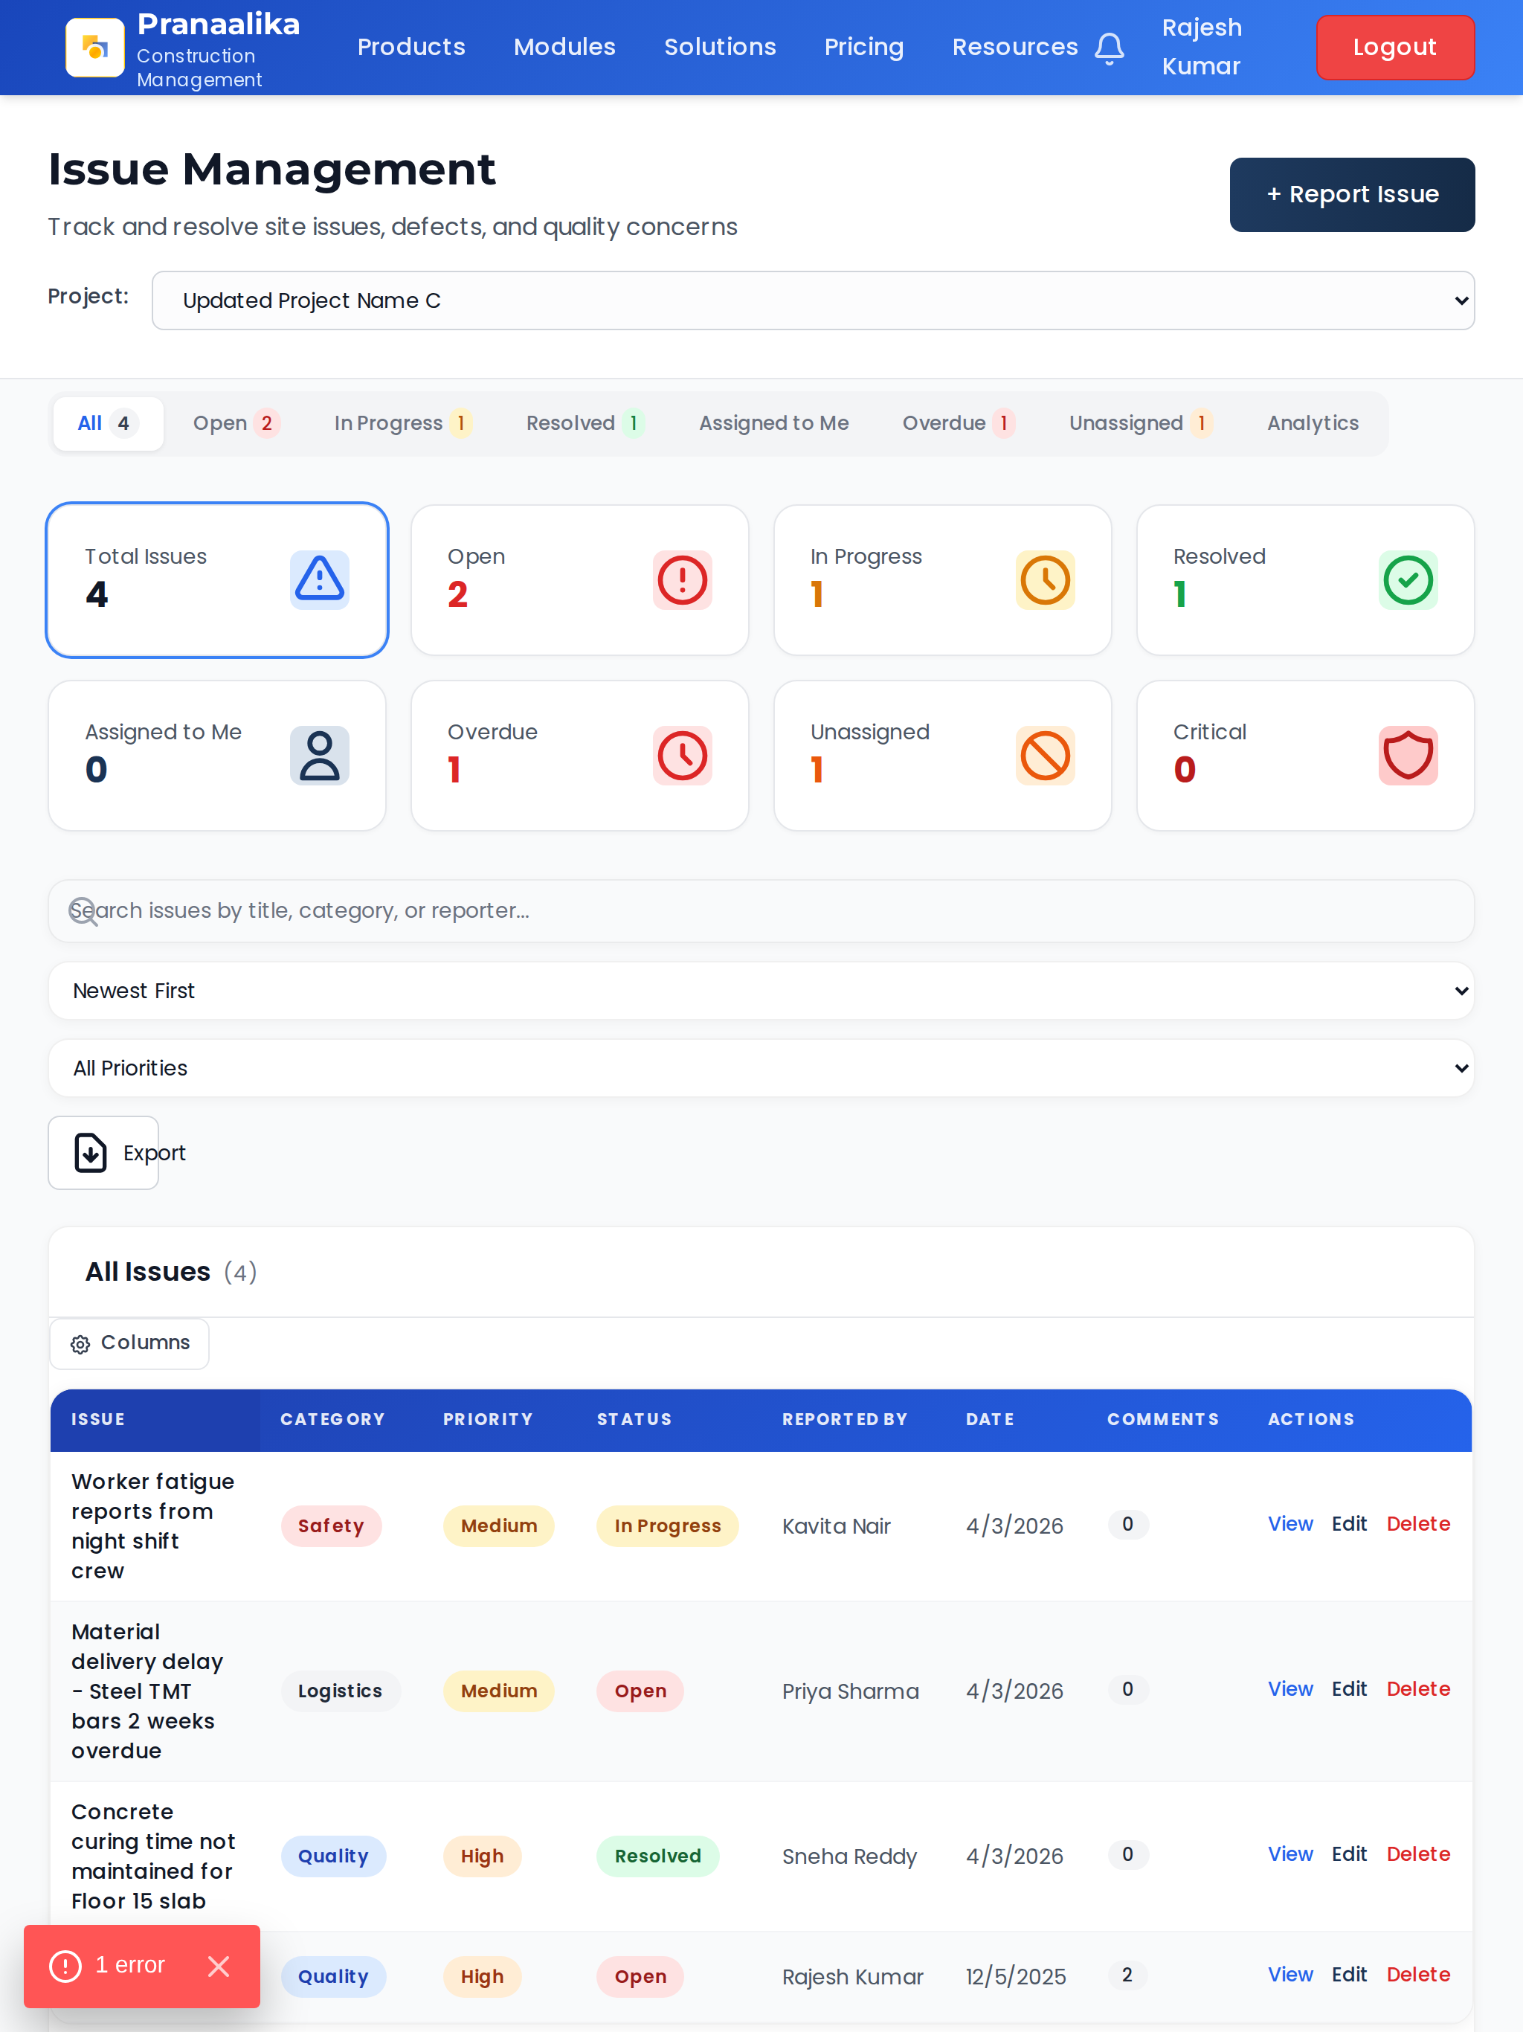Switch to the Open tab
The height and width of the screenshot is (2032, 1523).
click(236, 423)
